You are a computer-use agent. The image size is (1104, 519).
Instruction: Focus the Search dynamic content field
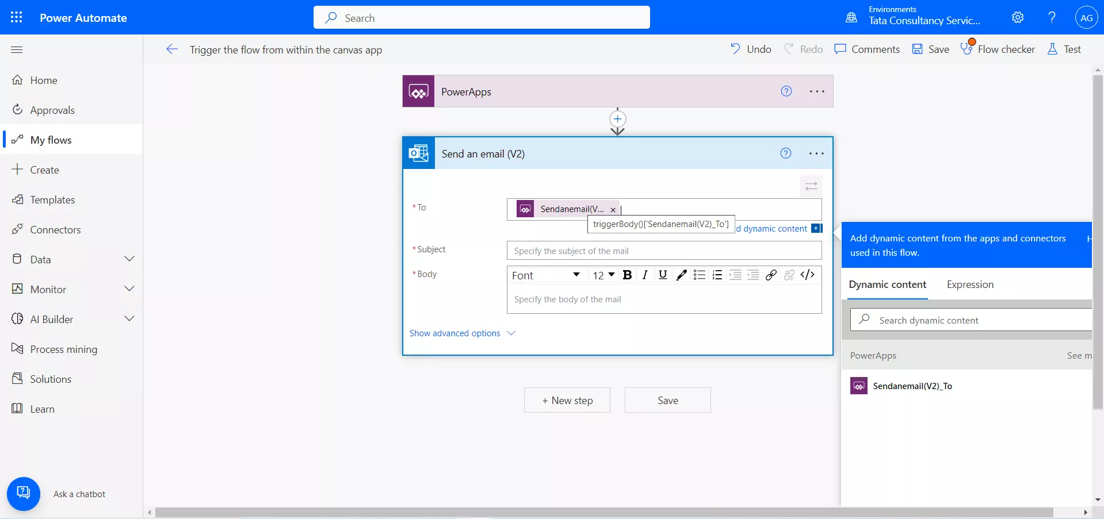[x=971, y=320]
